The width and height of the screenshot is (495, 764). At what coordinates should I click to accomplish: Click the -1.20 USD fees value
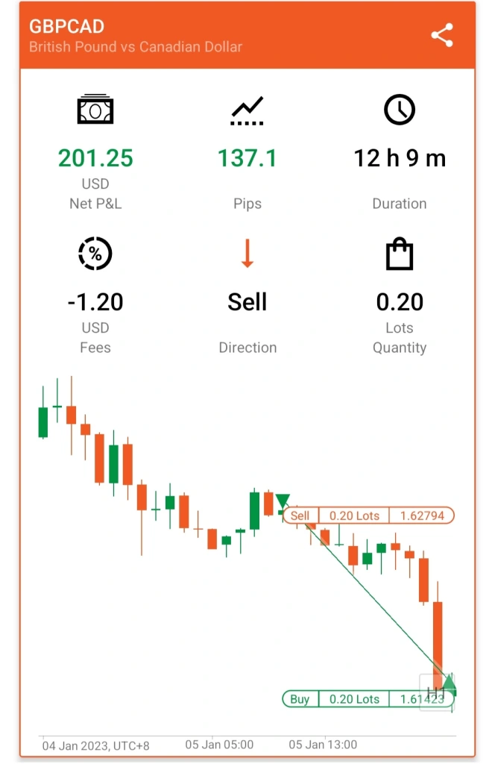(x=95, y=302)
